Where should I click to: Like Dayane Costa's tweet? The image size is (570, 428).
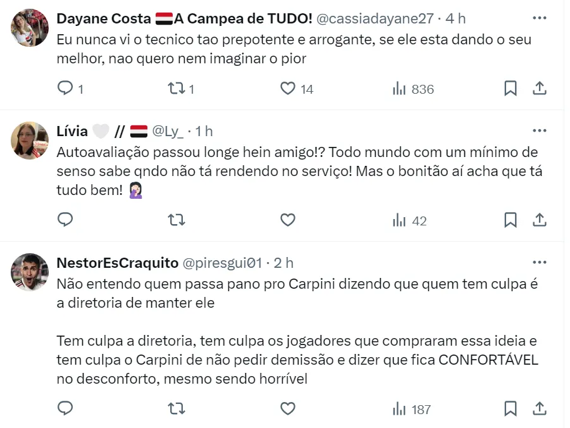click(x=288, y=89)
